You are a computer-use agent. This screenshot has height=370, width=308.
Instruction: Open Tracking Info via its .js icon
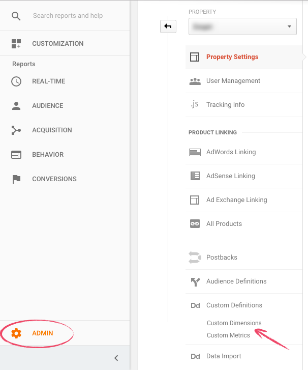[195, 104]
